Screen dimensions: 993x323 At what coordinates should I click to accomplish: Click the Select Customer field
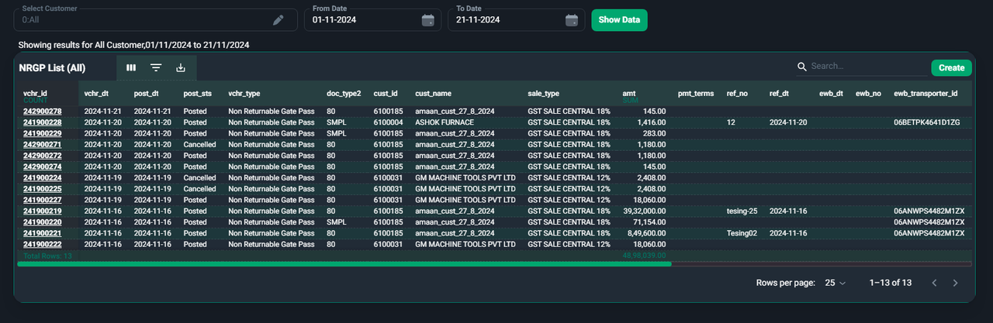tap(155, 20)
